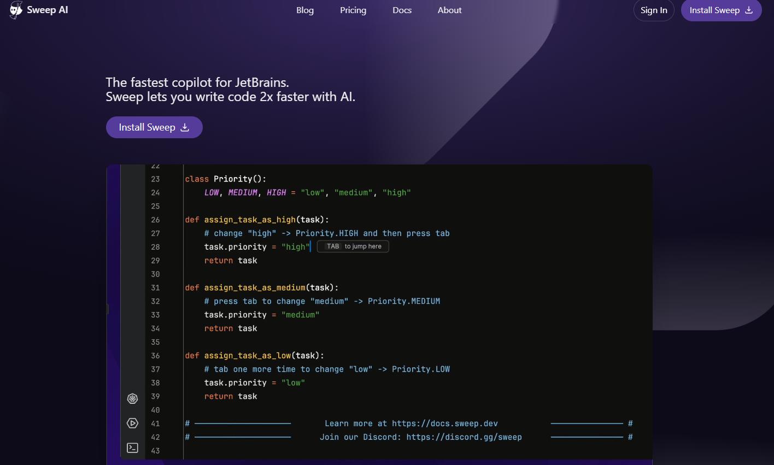This screenshot has width=774, height=465.
Task: Click the comment 'press tab to change "medium"'
Action: [x=322, y=301]
